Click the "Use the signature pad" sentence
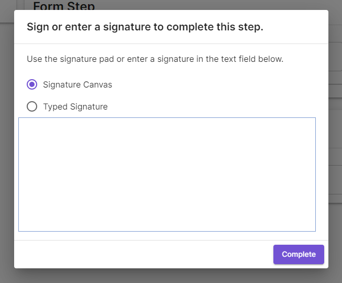This screenshot has height=283, width=342. tap(155, 59)
